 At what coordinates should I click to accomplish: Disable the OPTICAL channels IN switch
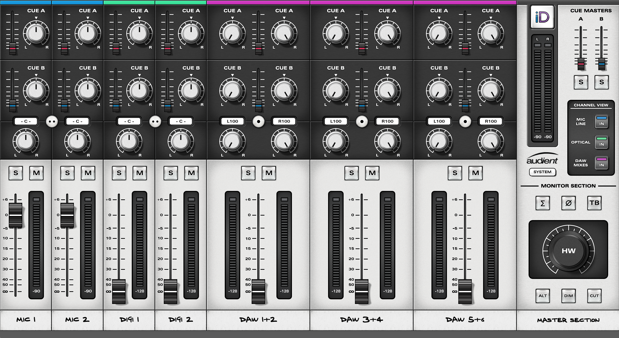coord(601,142)
